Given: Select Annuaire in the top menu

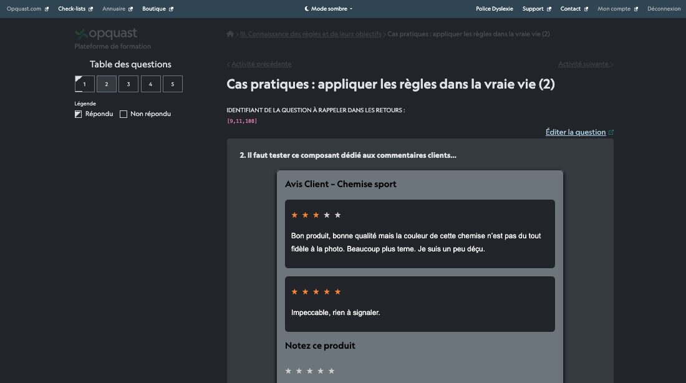Looking at the screenshot, I should 113,9.
